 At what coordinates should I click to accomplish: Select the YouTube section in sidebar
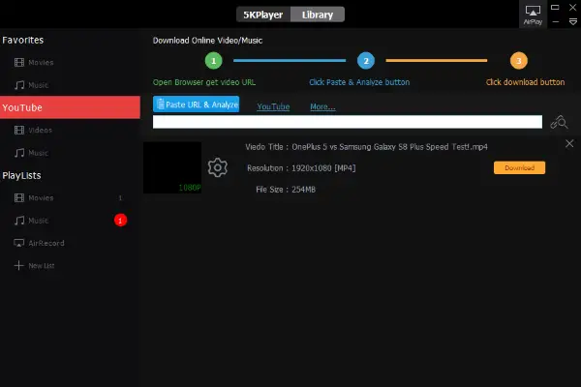pos(70,107)
